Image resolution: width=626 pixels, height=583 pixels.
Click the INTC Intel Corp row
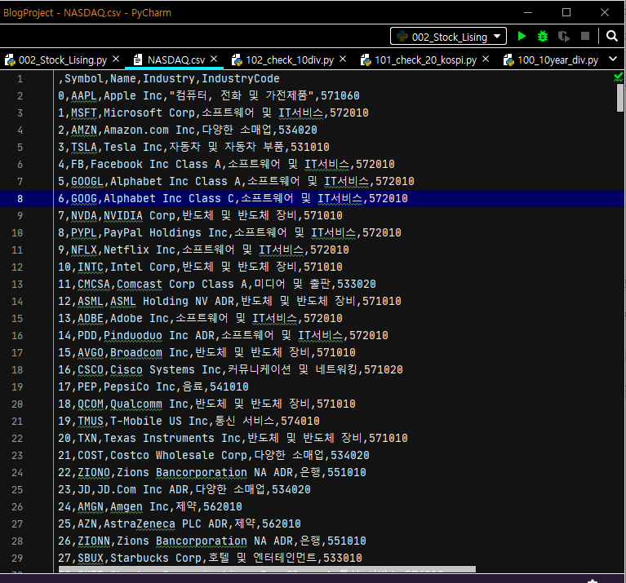pyautogui.click(x=200, y=267)
